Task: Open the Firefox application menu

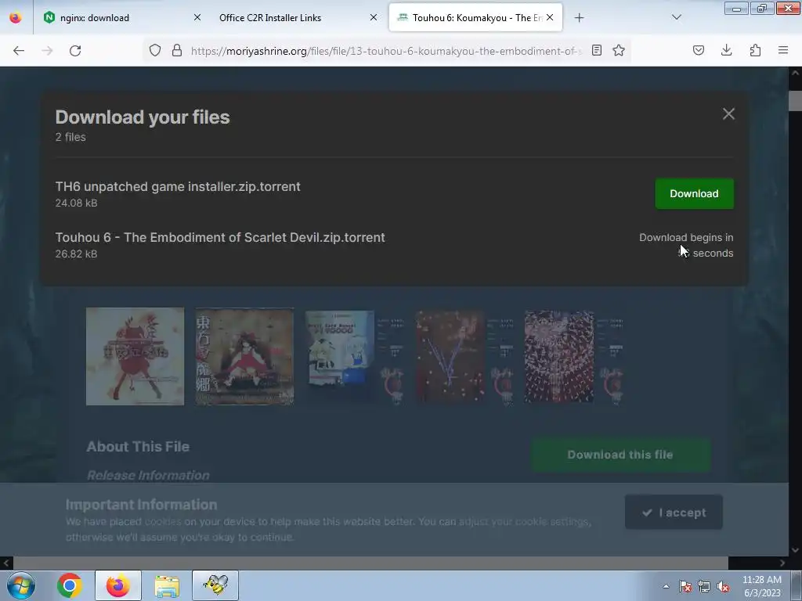Action: pos(783,50)
